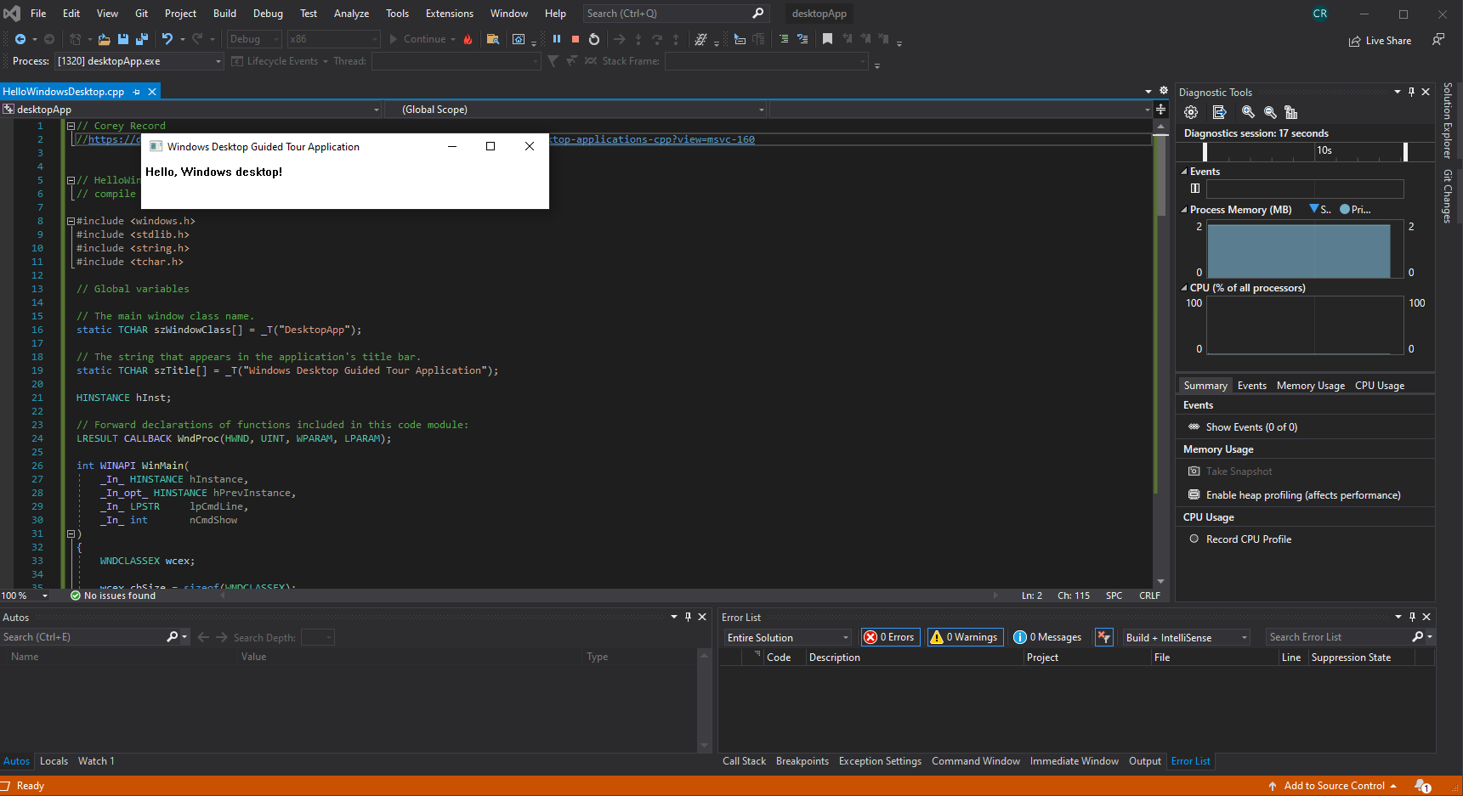
Task: Collapse Process Memory section
Action: pos(1184,210)
